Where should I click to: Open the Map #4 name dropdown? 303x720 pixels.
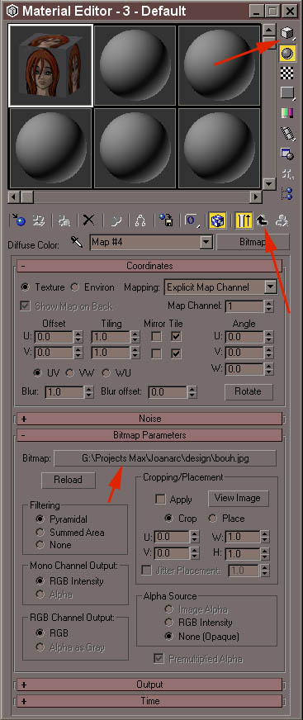coord(150,242)
